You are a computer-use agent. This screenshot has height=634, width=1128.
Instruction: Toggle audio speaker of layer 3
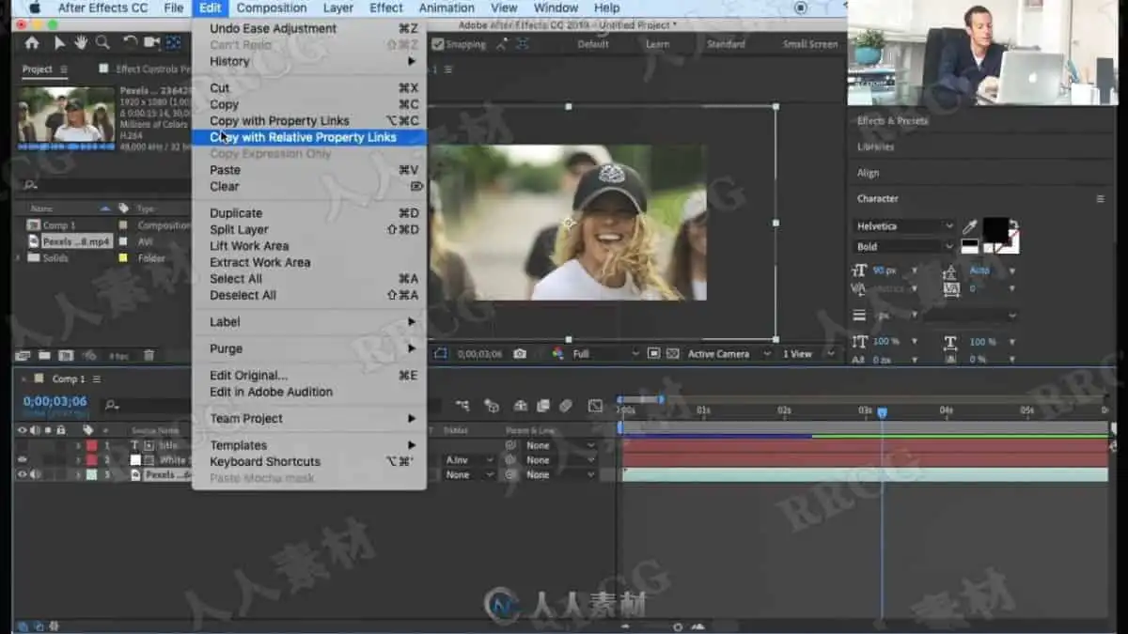pyautogui.click(x=36, y=475)
